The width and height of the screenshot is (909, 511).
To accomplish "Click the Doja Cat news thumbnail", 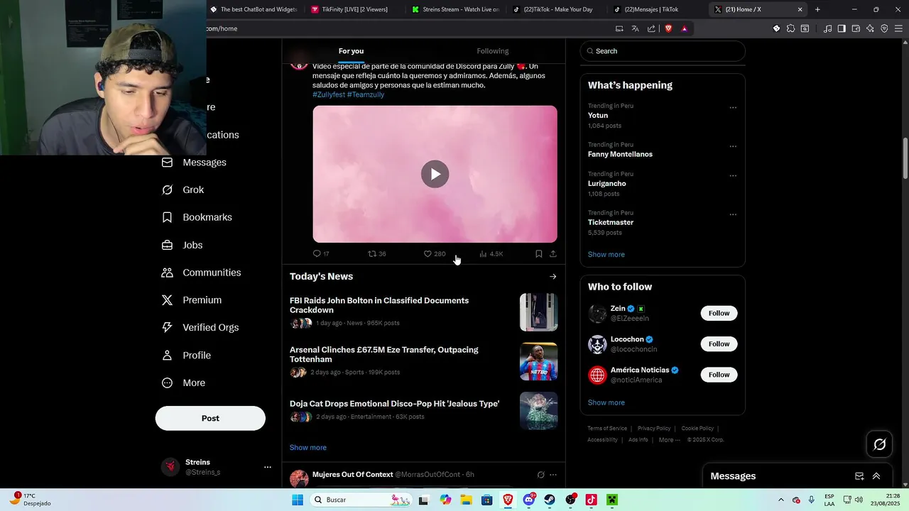I will (538, 411).
